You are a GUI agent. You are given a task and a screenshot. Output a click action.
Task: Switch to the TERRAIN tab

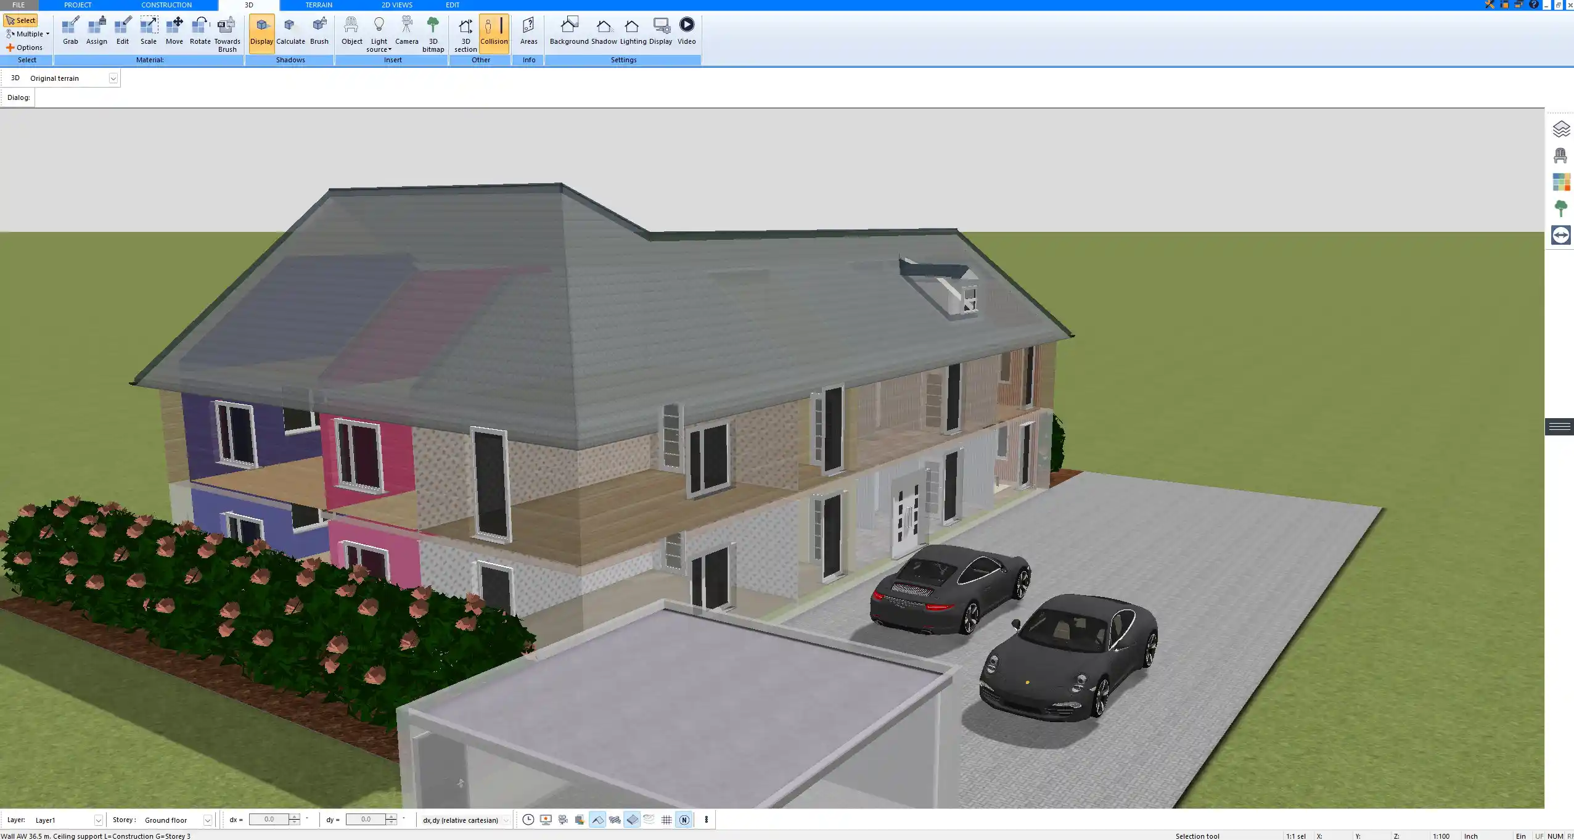[319, 5]
